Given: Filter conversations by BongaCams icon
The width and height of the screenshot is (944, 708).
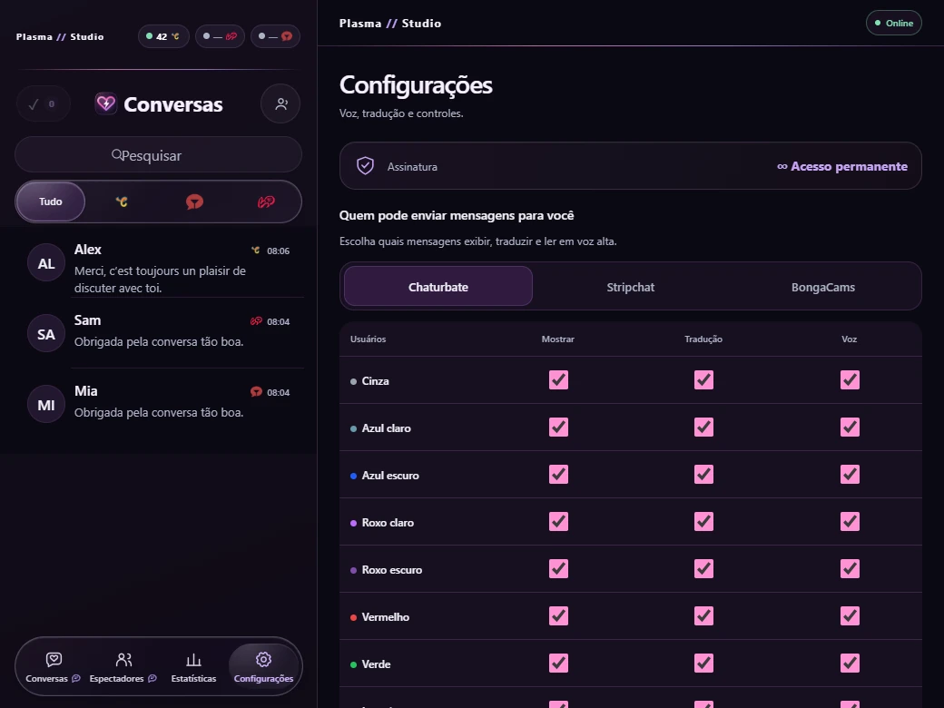Looking at the screenshot, I should click(266, 202).
